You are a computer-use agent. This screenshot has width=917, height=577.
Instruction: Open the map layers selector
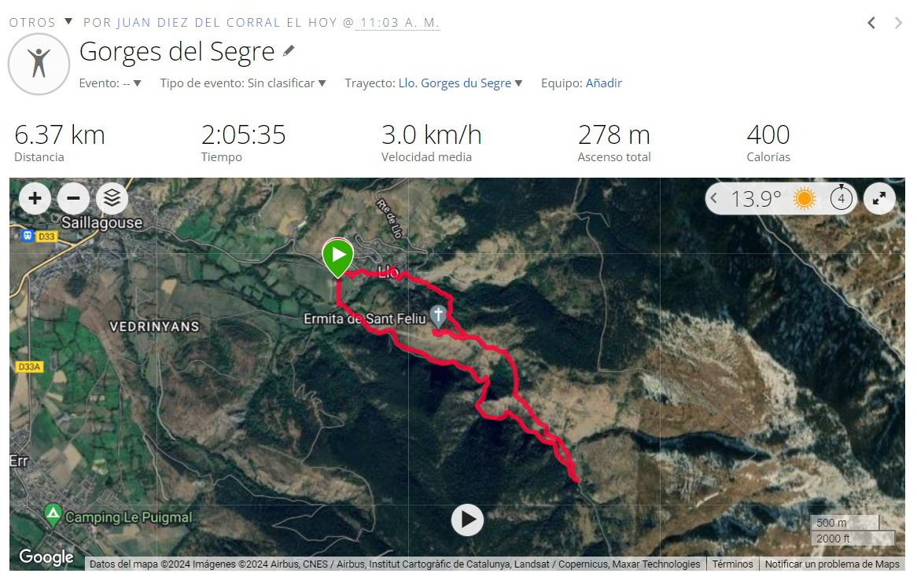point(112,199)
